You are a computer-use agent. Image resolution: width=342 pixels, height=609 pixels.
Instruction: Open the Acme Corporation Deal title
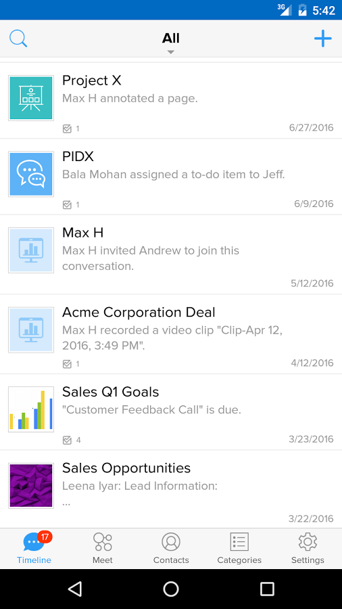coord(139,312)
